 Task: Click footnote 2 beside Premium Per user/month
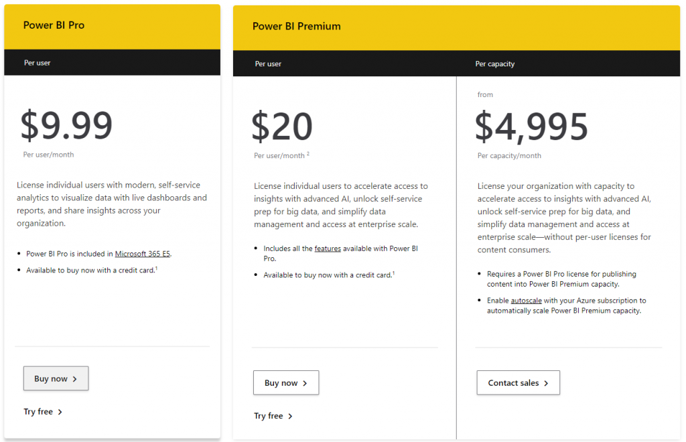coord(308,154)
